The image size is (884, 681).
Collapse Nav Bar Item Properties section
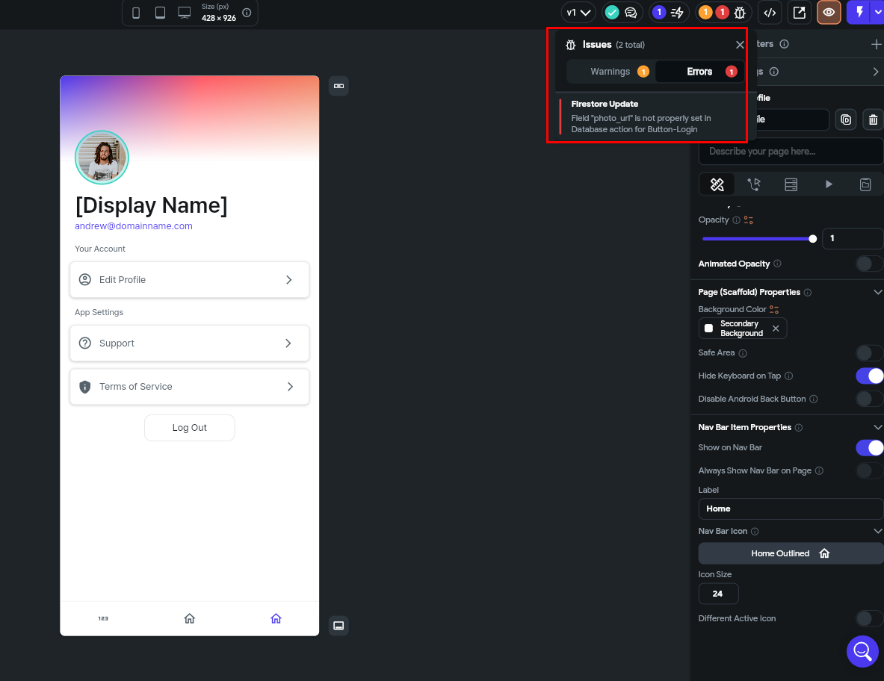[877, 428]
